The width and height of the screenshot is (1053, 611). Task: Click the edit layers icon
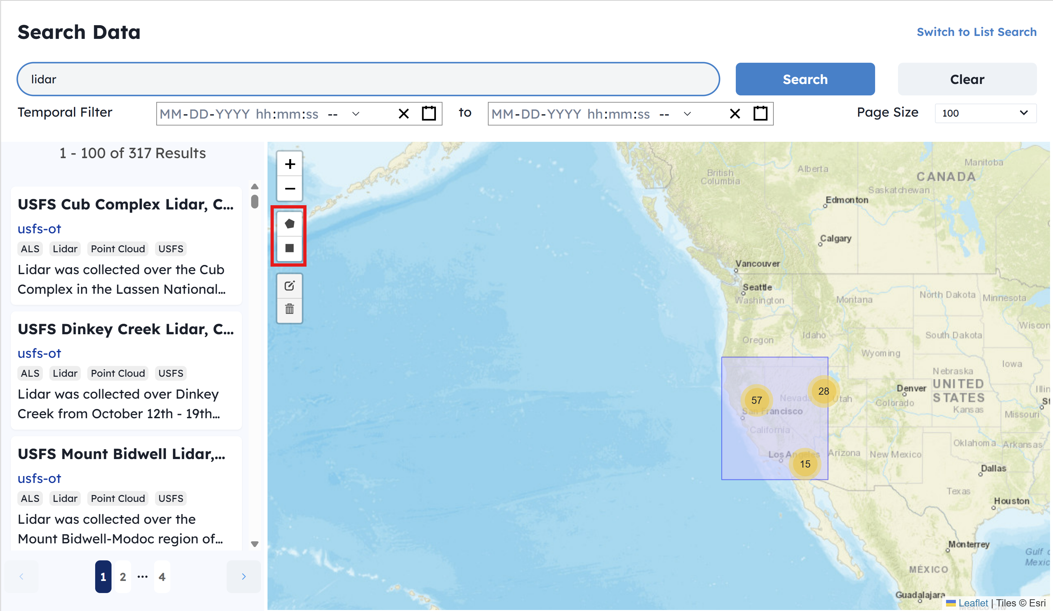(290, 286)
